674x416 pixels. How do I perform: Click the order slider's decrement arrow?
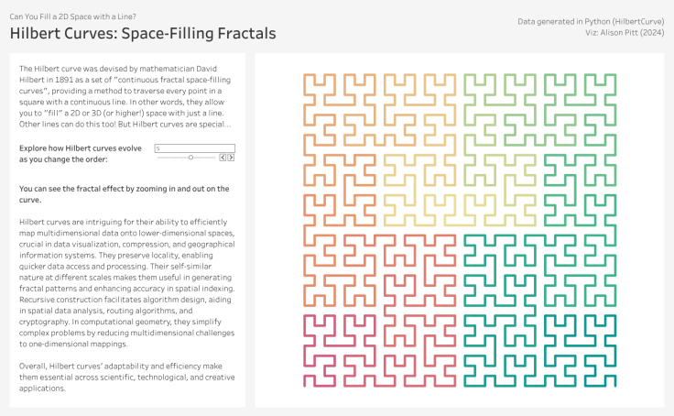pos(223,158)
